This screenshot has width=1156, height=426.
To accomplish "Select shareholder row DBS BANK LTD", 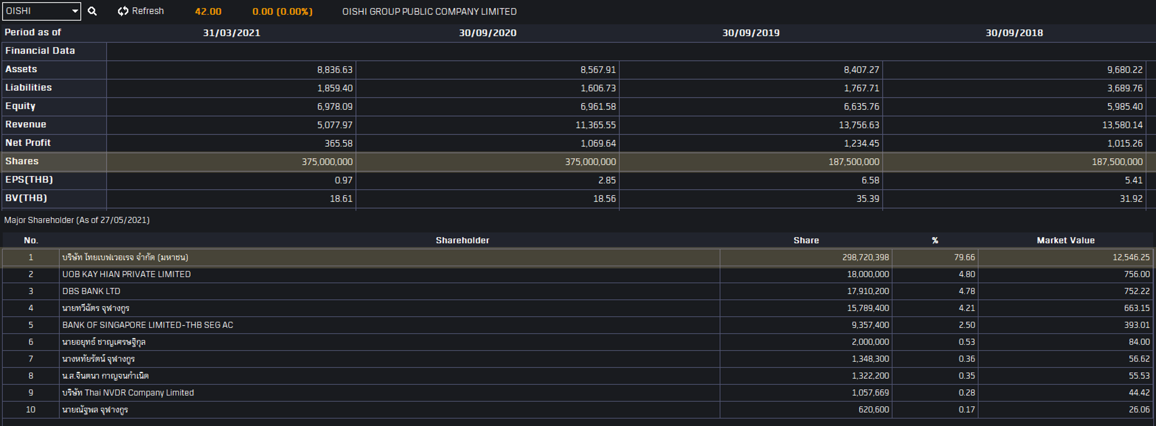I will pos(577,291).
